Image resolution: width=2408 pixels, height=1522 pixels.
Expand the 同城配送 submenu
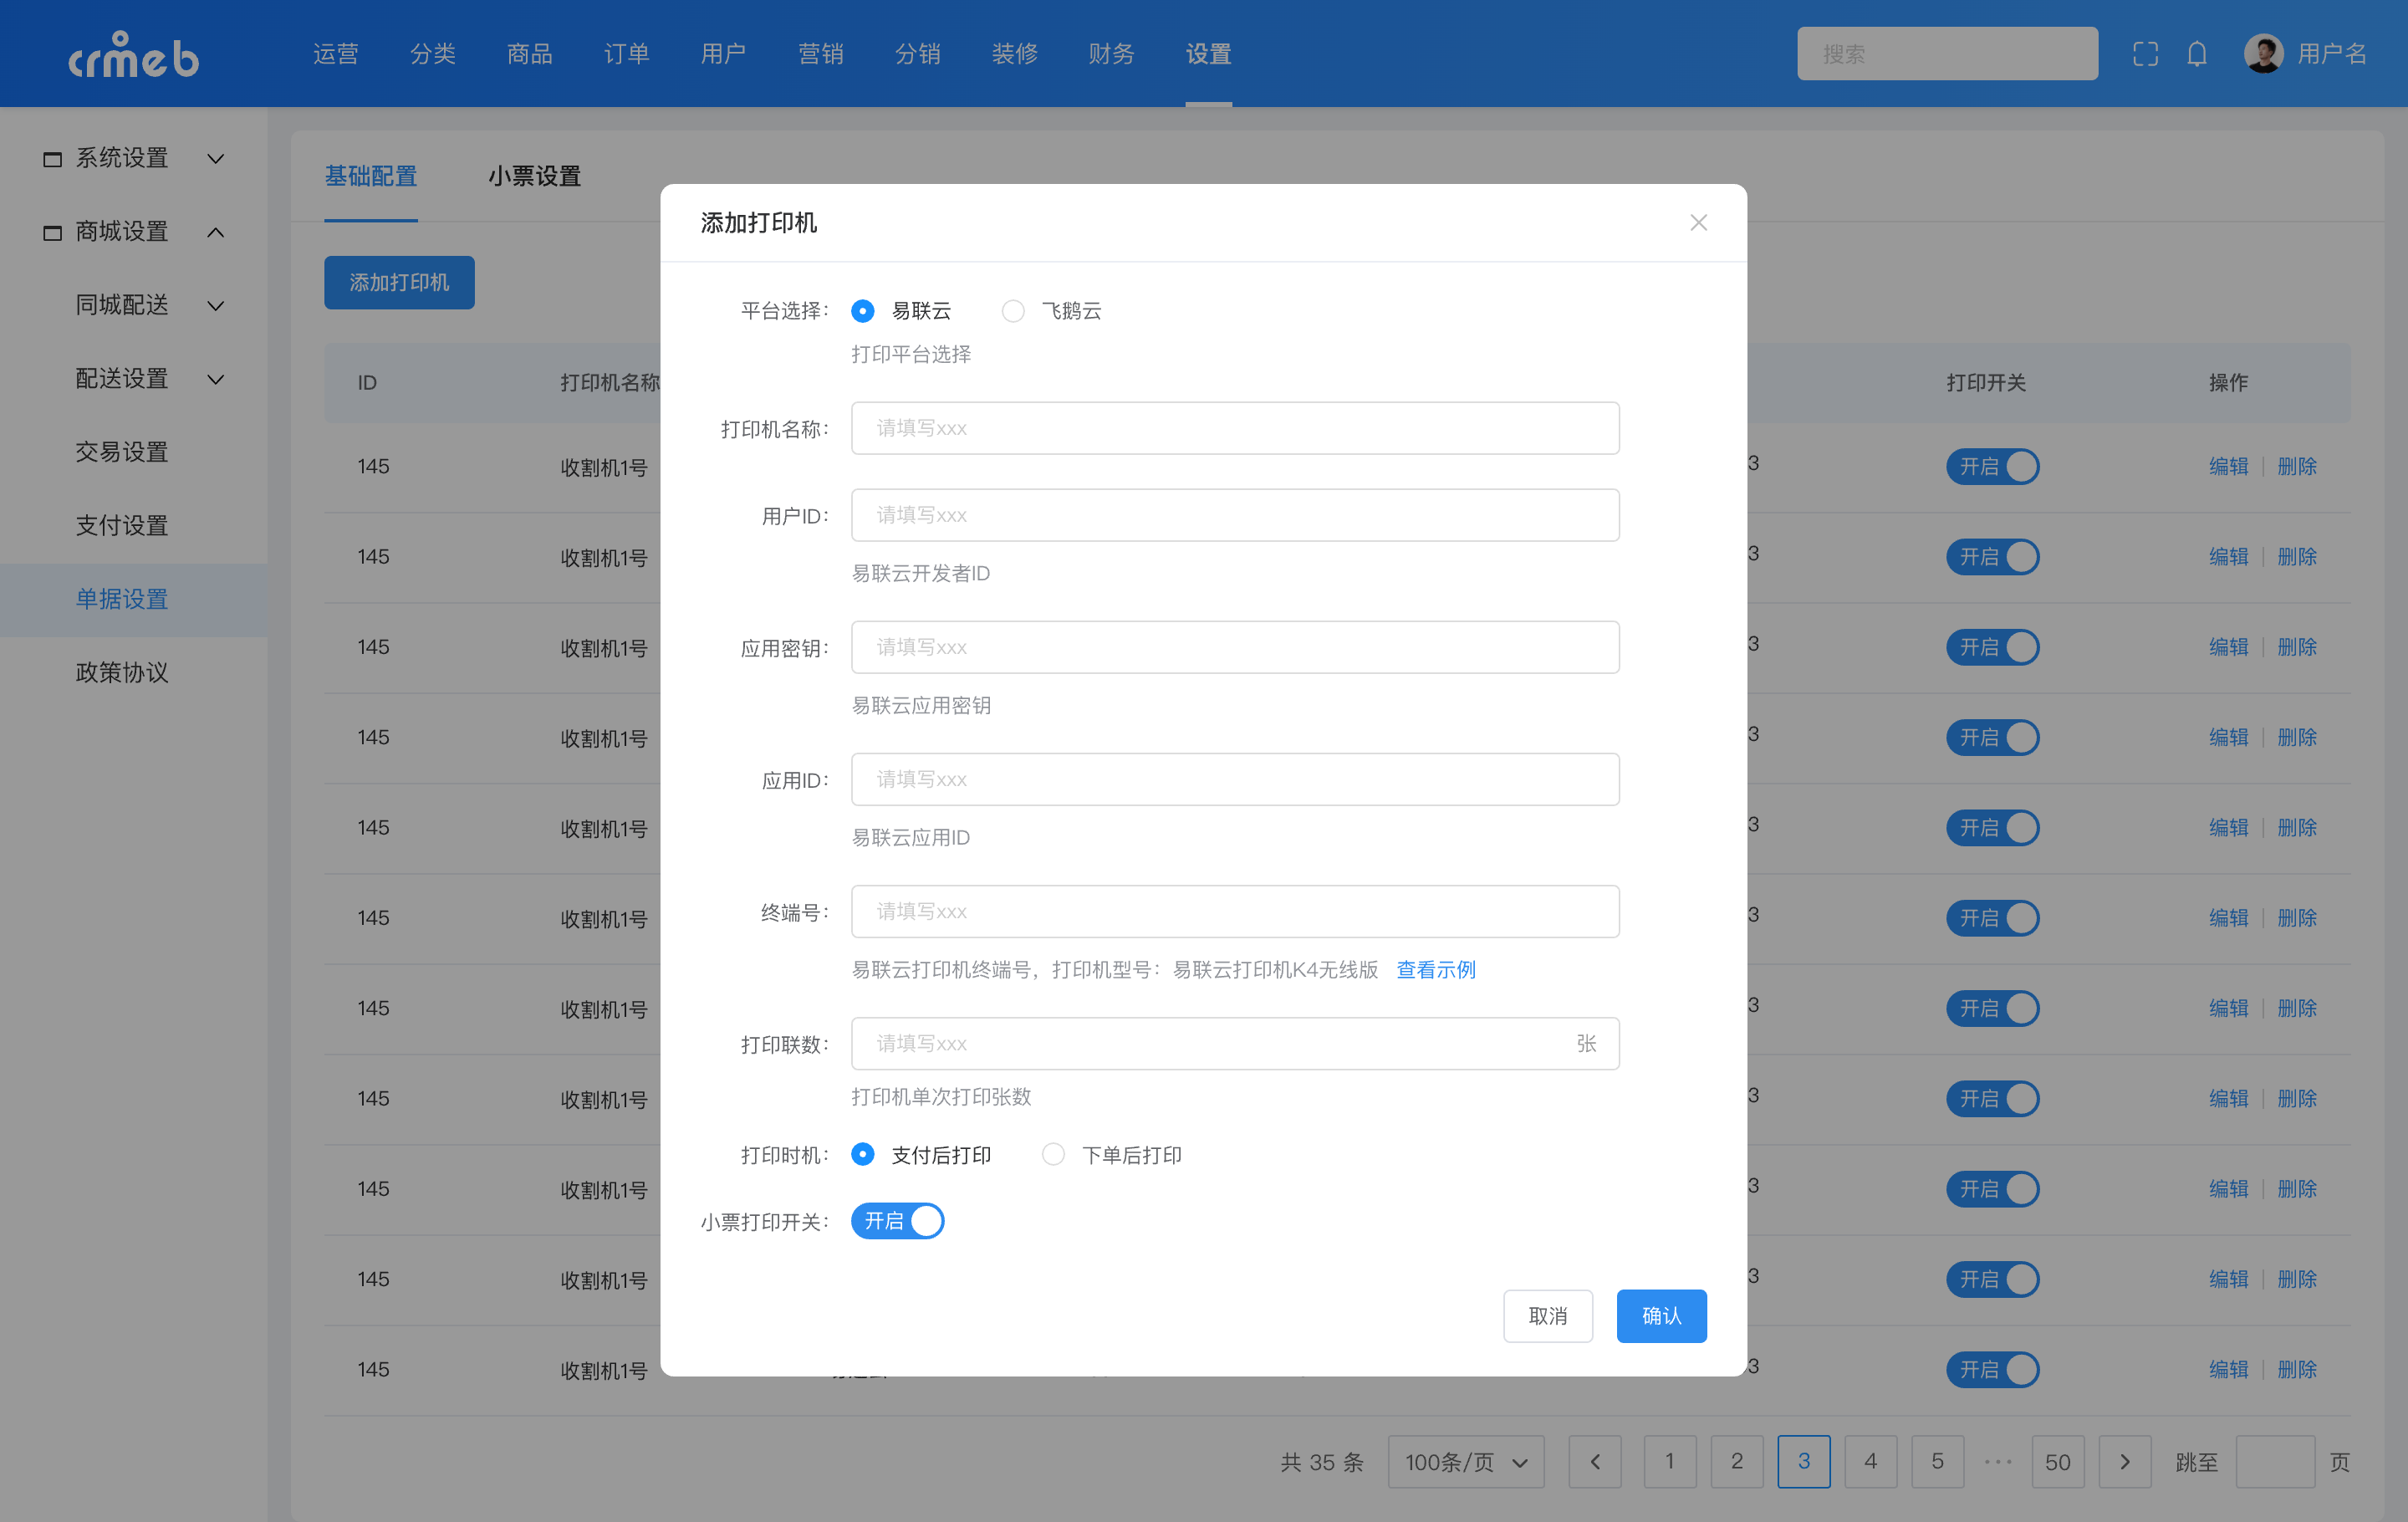pos(215,306)
